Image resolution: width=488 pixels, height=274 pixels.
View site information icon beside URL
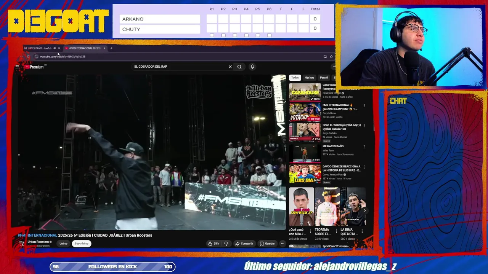[x=36, y=57]
